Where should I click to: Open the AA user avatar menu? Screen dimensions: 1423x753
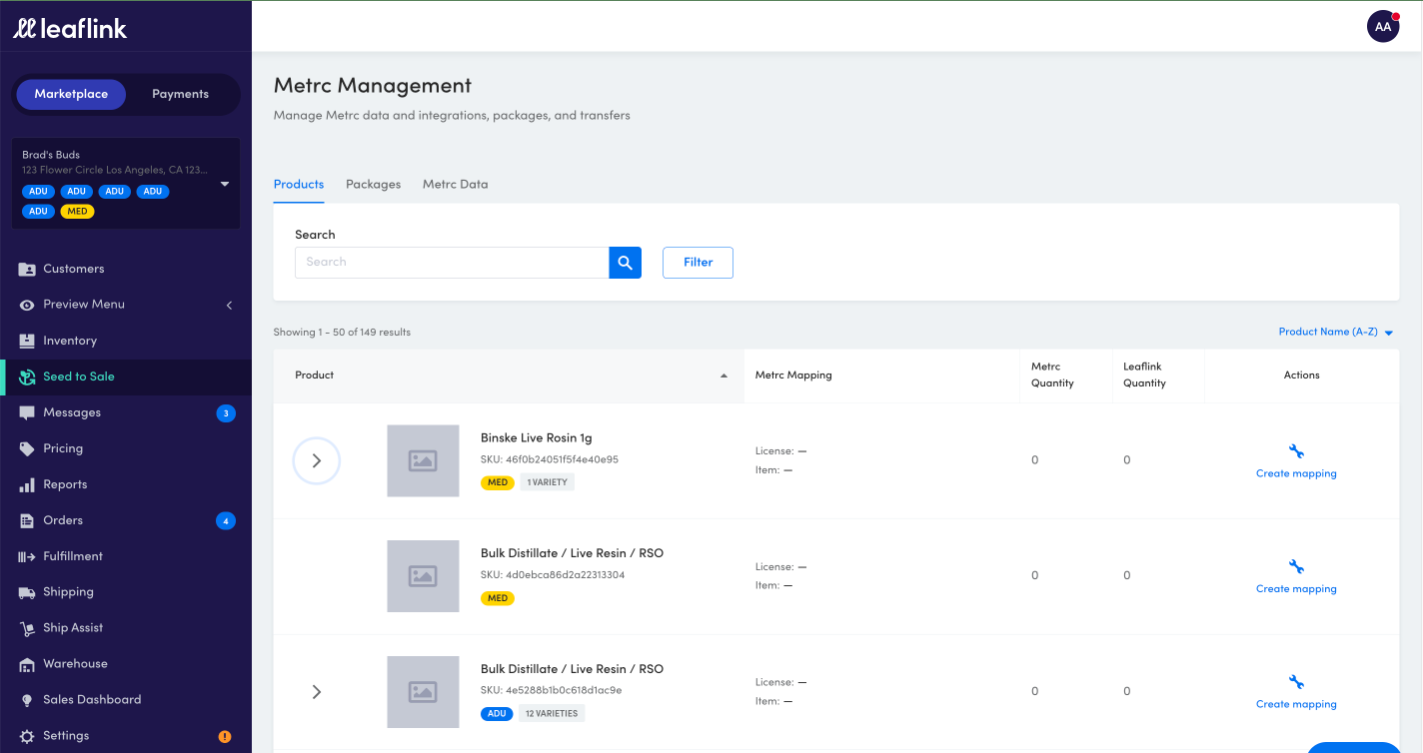[1383, 27]
